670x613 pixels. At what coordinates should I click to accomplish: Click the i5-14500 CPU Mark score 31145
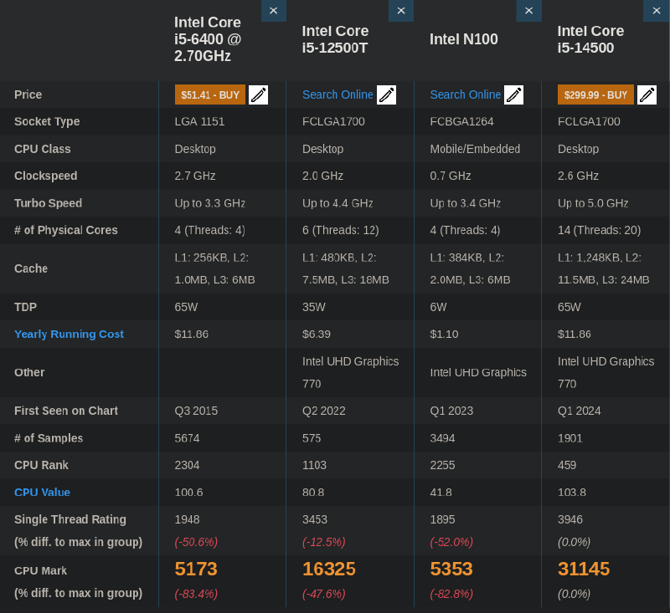(x=584, y=569)
